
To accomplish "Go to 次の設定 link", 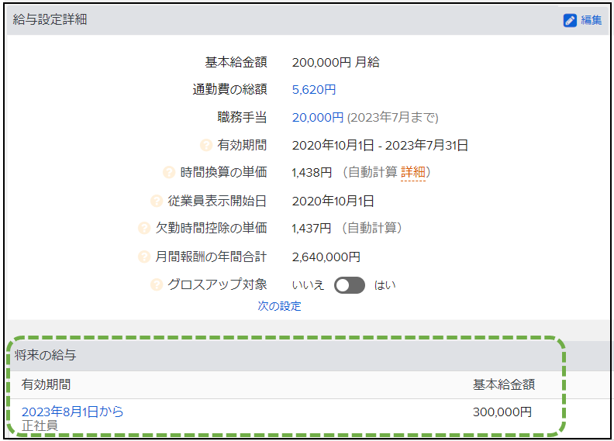I will 279,306.
